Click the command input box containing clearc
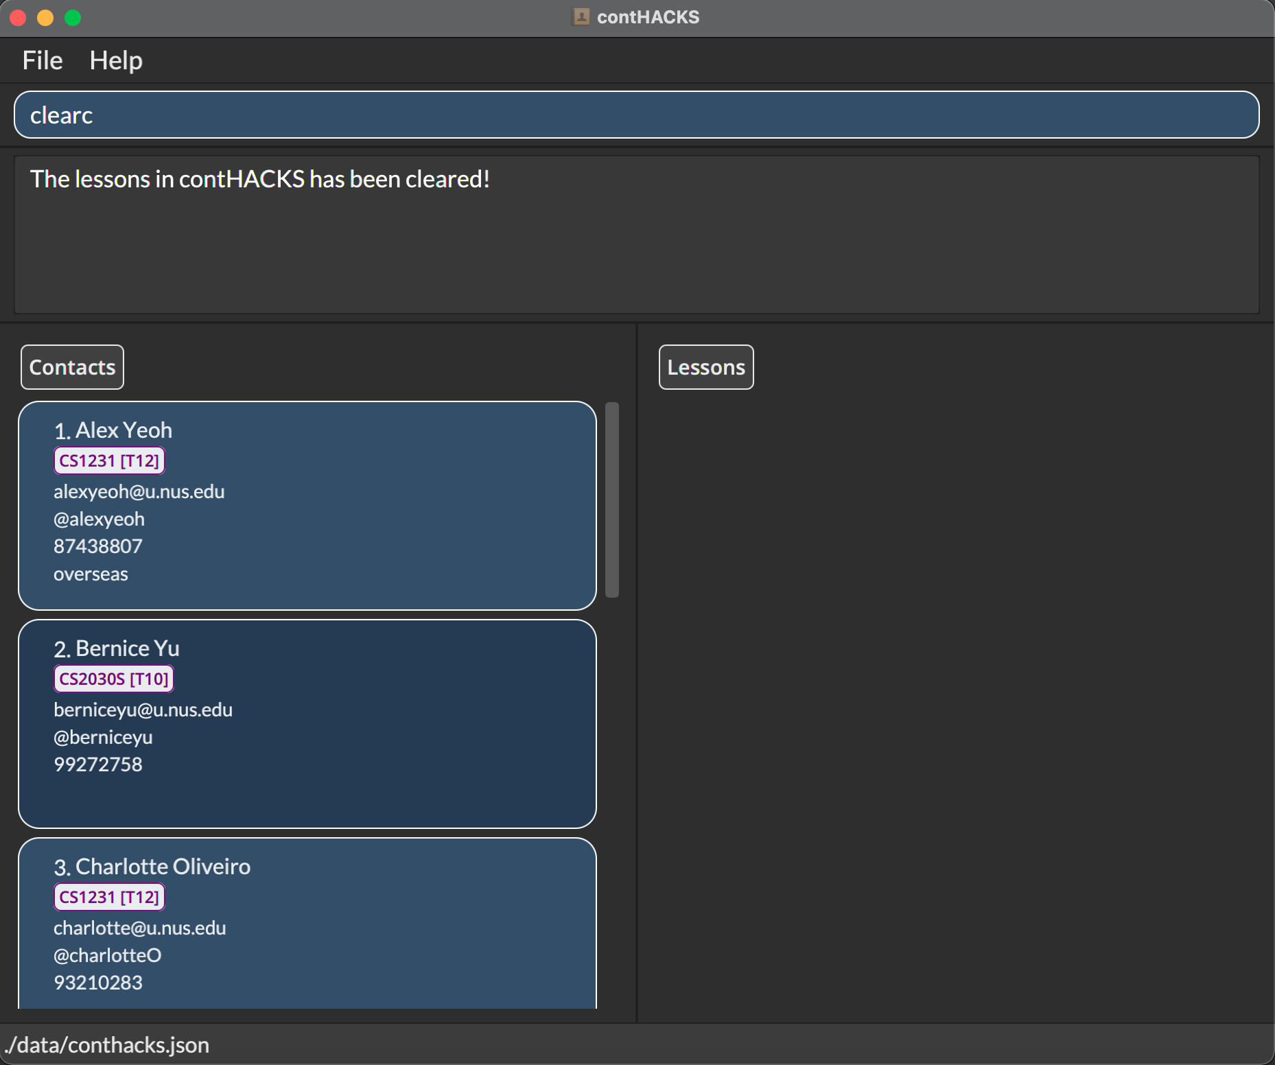Screen dimensions: 1275x1065 tap(636, 115)
